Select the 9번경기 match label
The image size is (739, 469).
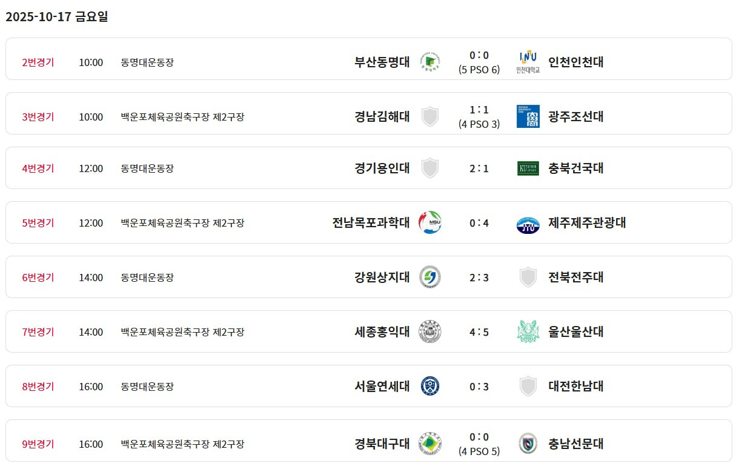(38, 444)
